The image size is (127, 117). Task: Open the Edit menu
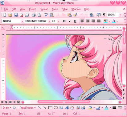(x=14, y=9)
